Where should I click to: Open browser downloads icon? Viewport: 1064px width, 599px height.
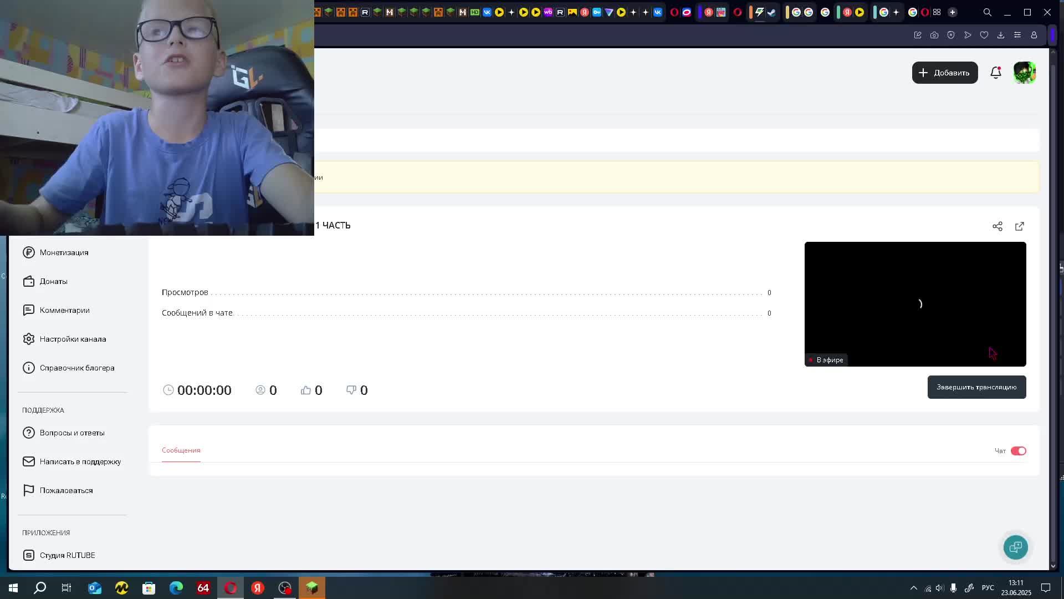coord(1001,35)
